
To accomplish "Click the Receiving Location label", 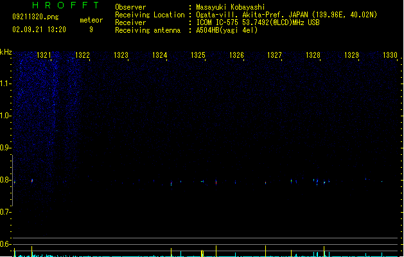I will pos(150,15).
